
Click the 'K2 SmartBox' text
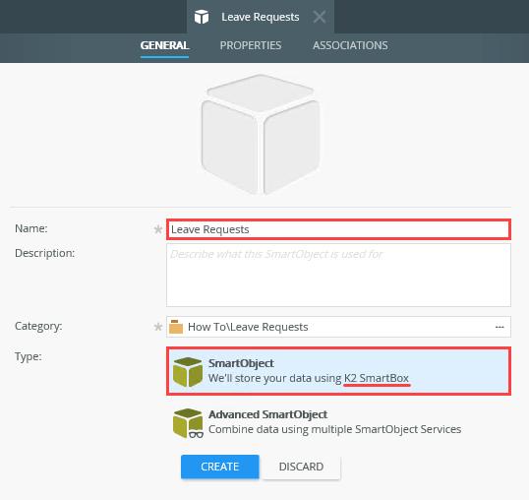(x=377, y=378)
